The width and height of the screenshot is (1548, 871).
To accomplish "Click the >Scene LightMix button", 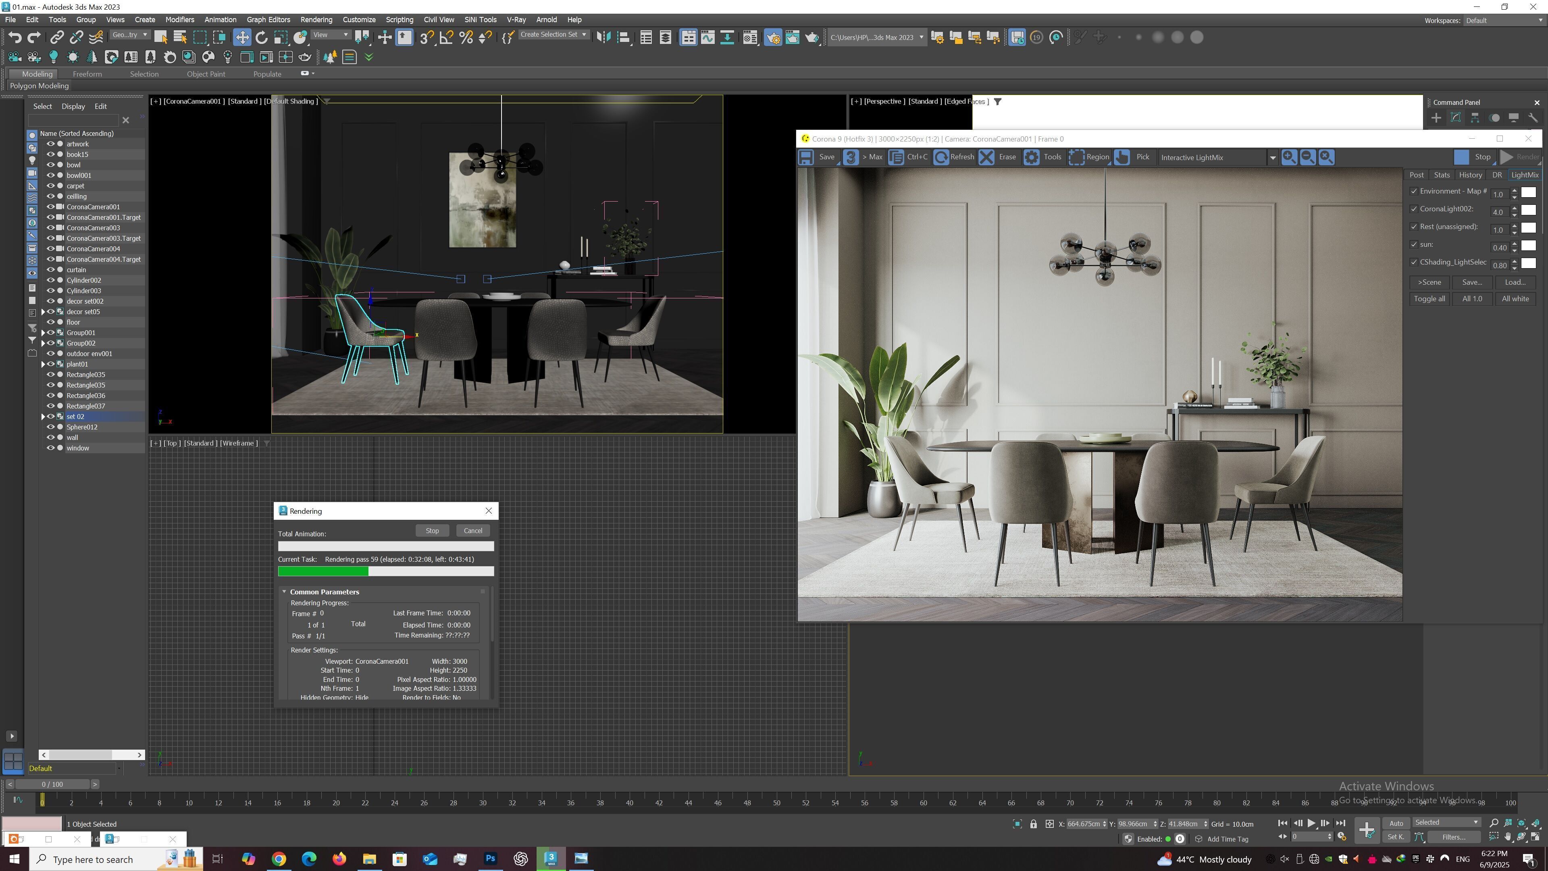I will click(1429, 282).
